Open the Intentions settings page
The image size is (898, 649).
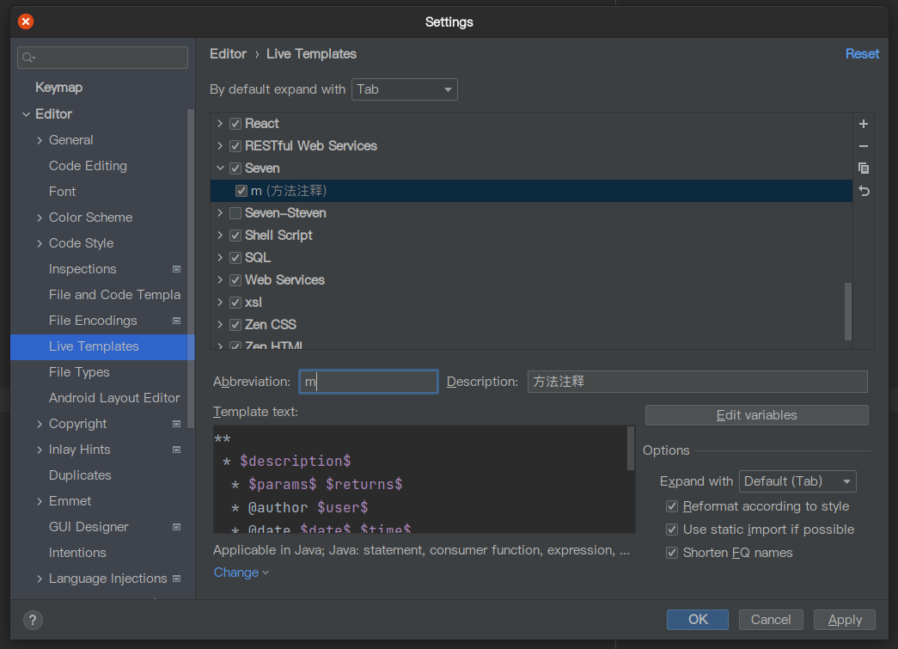(x=77, y=553)
